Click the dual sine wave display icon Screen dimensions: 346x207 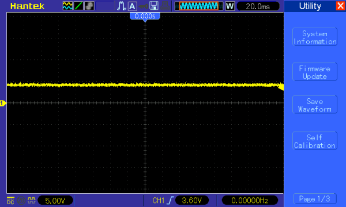[67, 6]
